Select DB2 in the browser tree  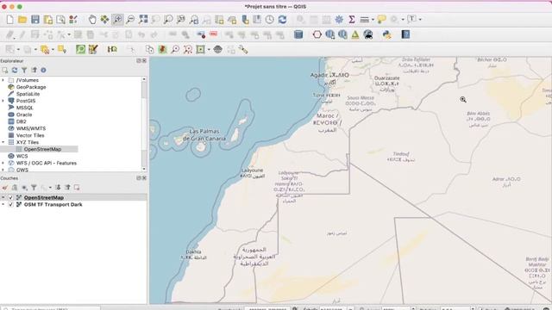[x=21, y=121]
